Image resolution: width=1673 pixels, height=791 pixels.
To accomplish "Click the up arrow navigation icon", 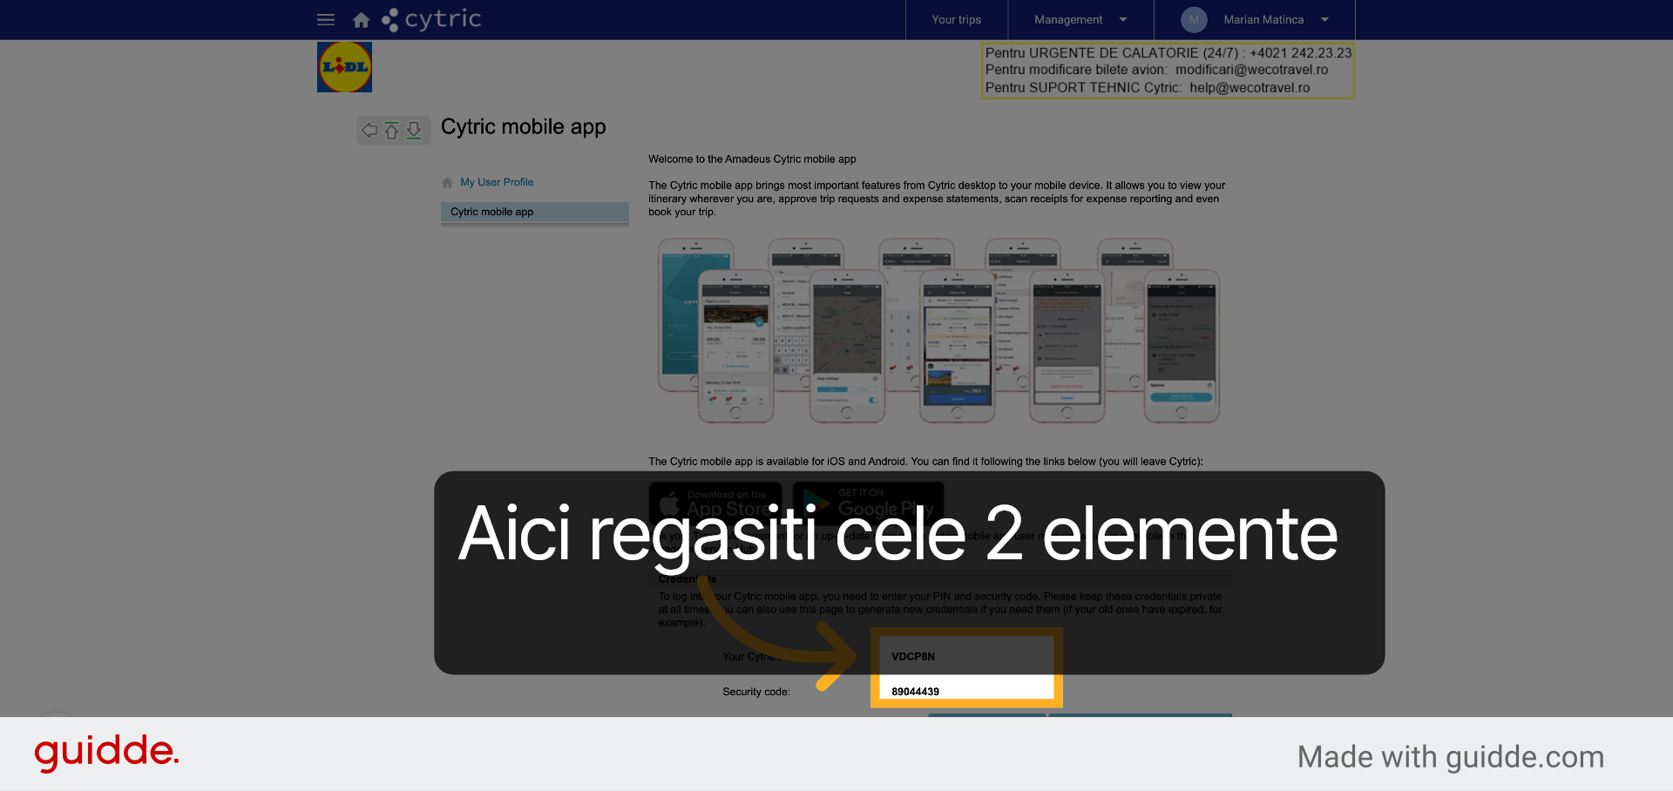I will point(391,131).
